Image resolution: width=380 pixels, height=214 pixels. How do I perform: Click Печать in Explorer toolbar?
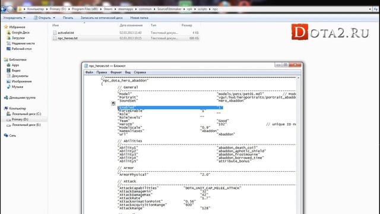(68, 18)
